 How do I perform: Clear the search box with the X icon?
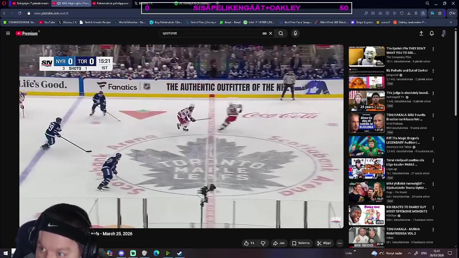[270, 33]
